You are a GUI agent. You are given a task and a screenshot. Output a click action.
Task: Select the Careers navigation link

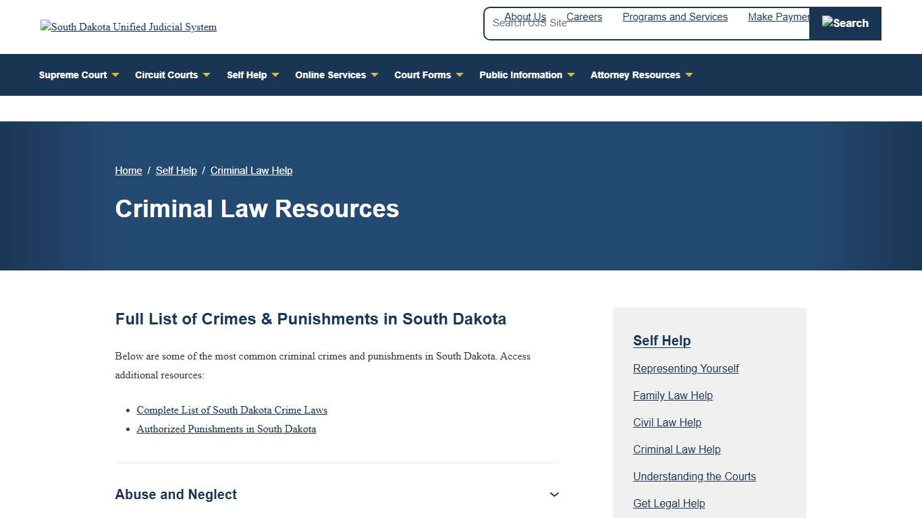584,16
